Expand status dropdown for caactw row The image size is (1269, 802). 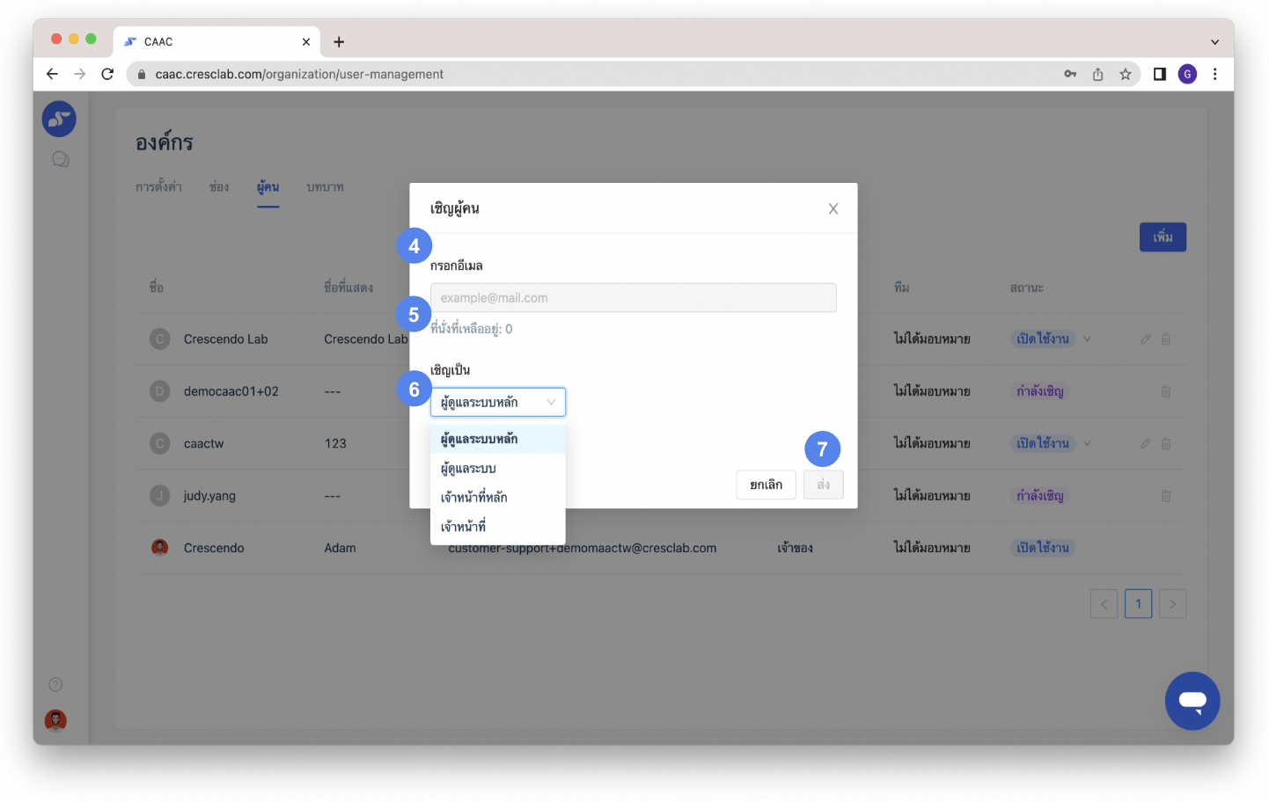point(1087,443)
